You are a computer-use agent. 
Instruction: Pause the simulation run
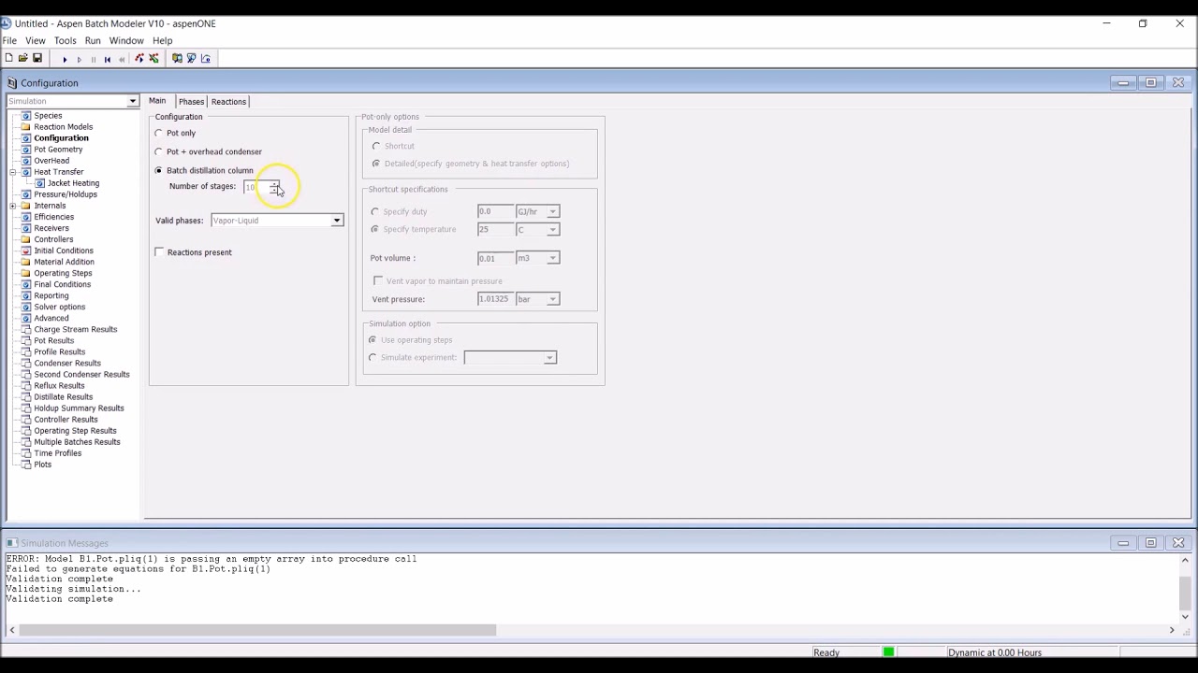point(93,59)
